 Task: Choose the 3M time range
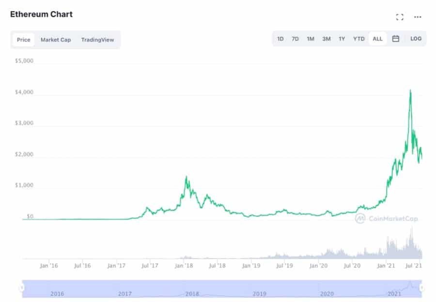pyautogui.click(x=327, y=39)
